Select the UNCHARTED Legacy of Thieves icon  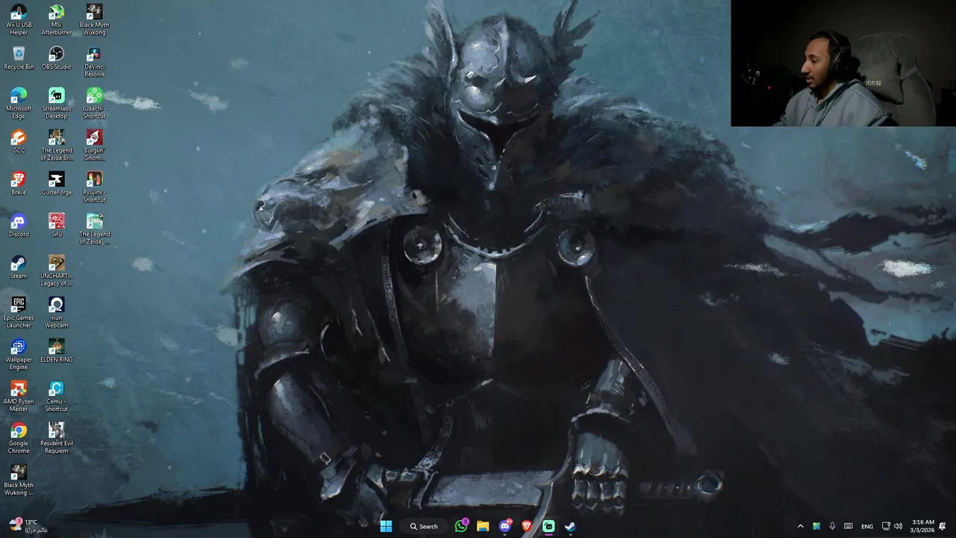tap(57, 270)
